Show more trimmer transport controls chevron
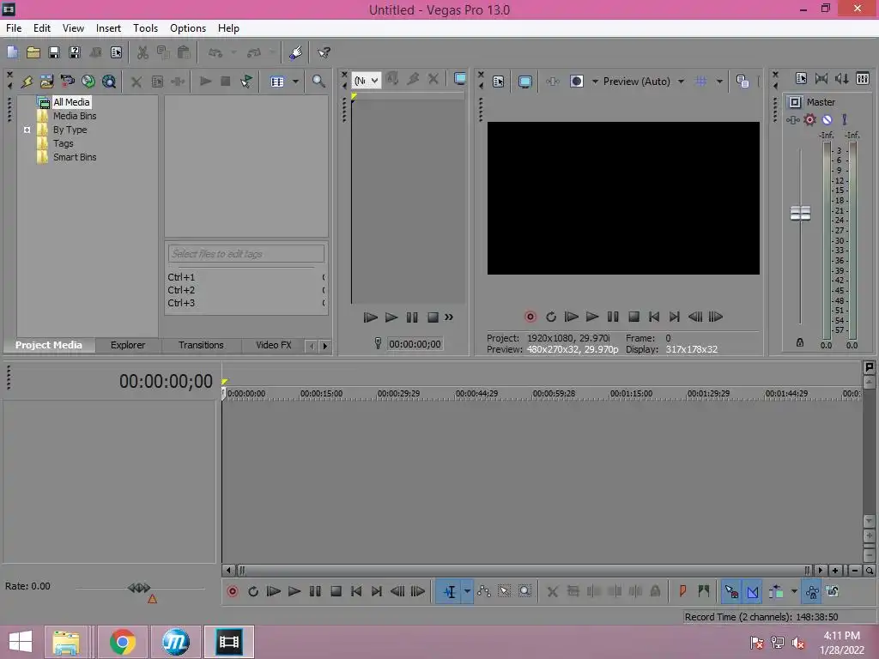Viewport: 879px width, 659px height. (x=449, y=317)
